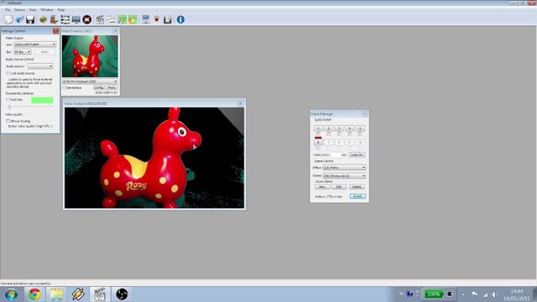Click the green icon with orange figure

(x=133, y=19)
